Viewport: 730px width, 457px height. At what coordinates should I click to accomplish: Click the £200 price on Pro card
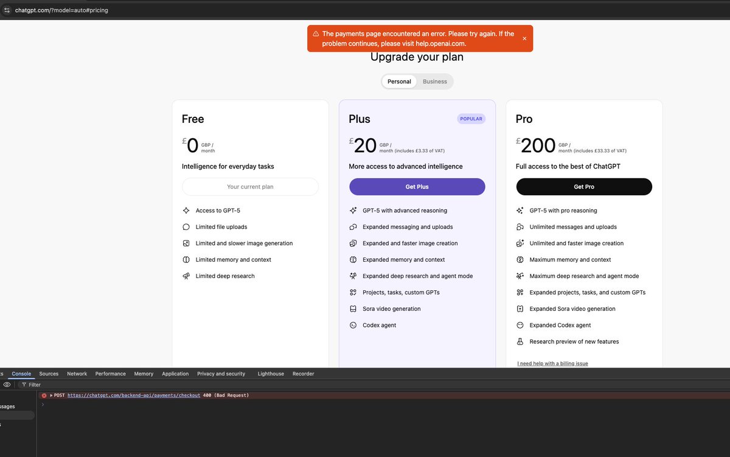point(536,145)
